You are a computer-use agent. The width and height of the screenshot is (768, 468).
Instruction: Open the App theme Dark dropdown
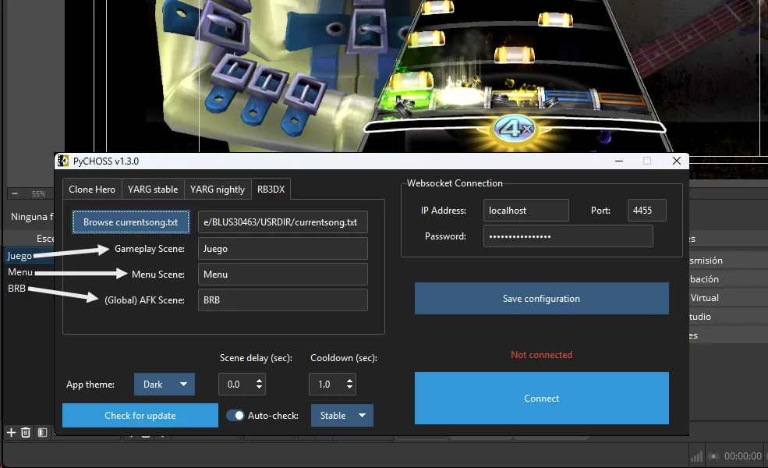click(x=165, y=385)
